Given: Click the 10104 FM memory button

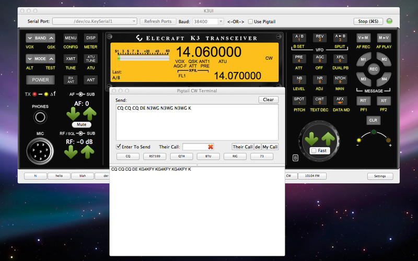Looking at the screenshot, I should tap(312, 176).
